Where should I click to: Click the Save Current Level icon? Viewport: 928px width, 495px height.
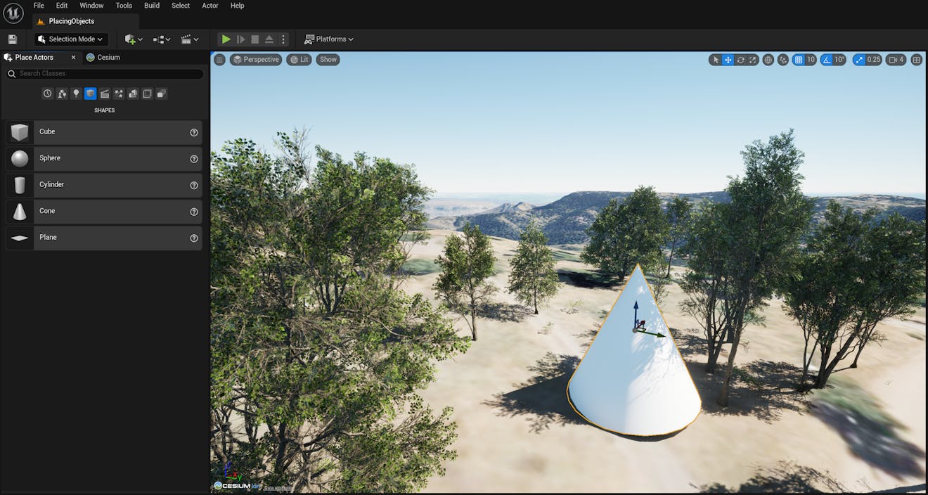pos(12,39)
